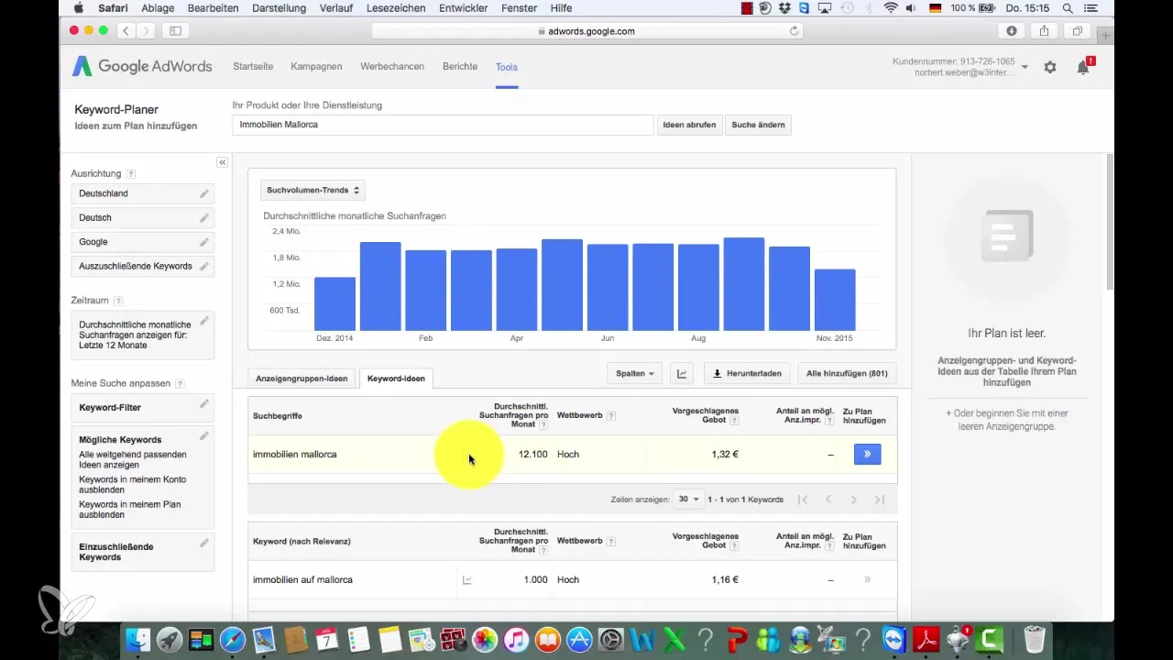Open Finder from the Dock
The height and width of the screenshot is (660, 1173).
tap(137, 639)
